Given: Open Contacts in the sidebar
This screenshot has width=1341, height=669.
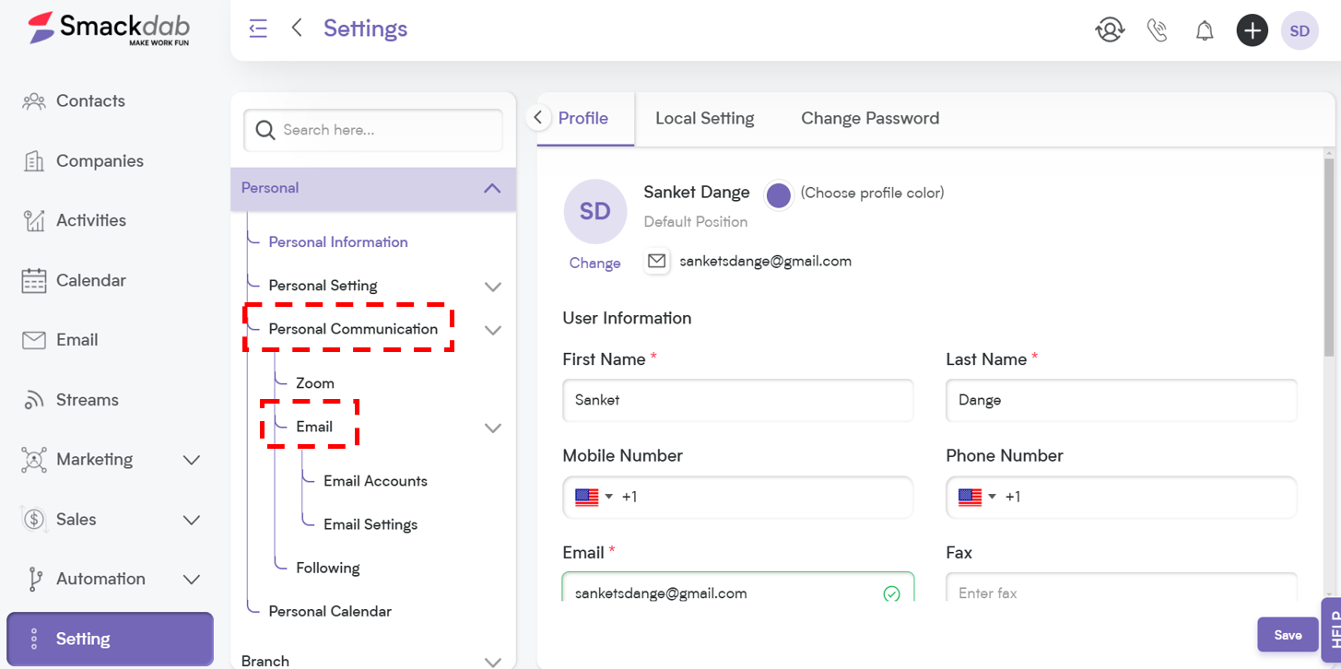Looking at the screenshot, I should (x=90, y=101).
